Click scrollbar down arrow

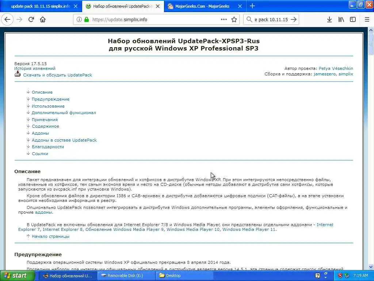tap(371, 267)
